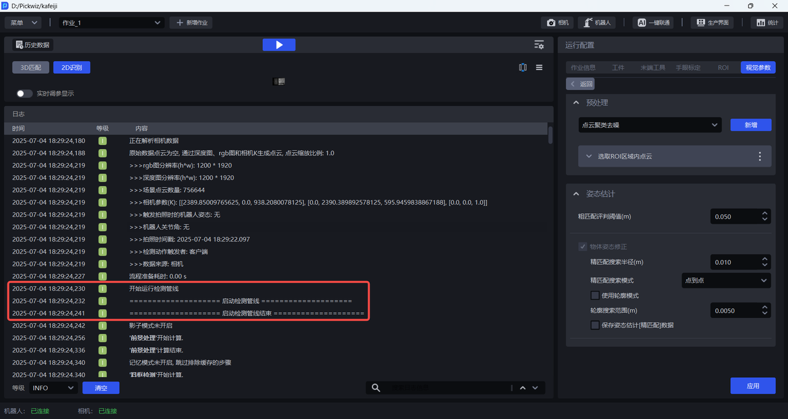Click the blue play run button
This screenshot has width=788, height=419.
pos(279,45)
